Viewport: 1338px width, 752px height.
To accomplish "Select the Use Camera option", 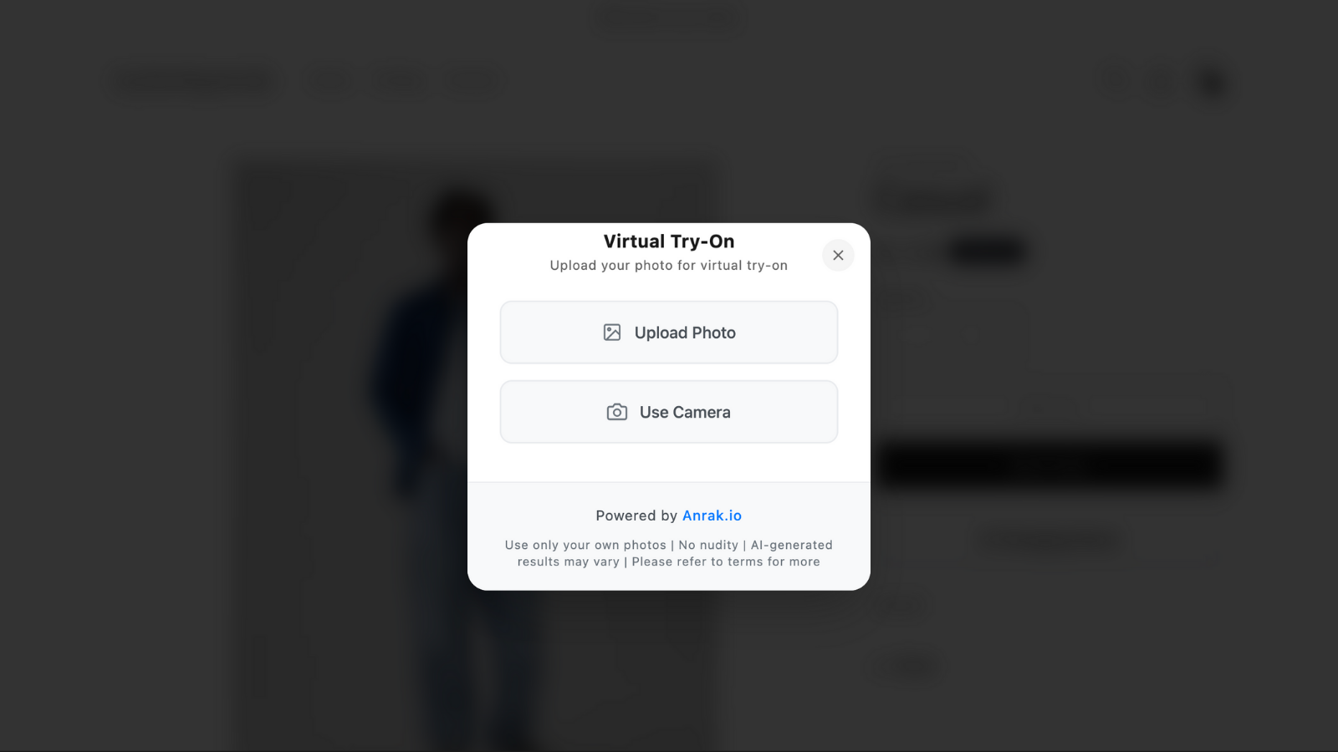I will pos(669,412).
